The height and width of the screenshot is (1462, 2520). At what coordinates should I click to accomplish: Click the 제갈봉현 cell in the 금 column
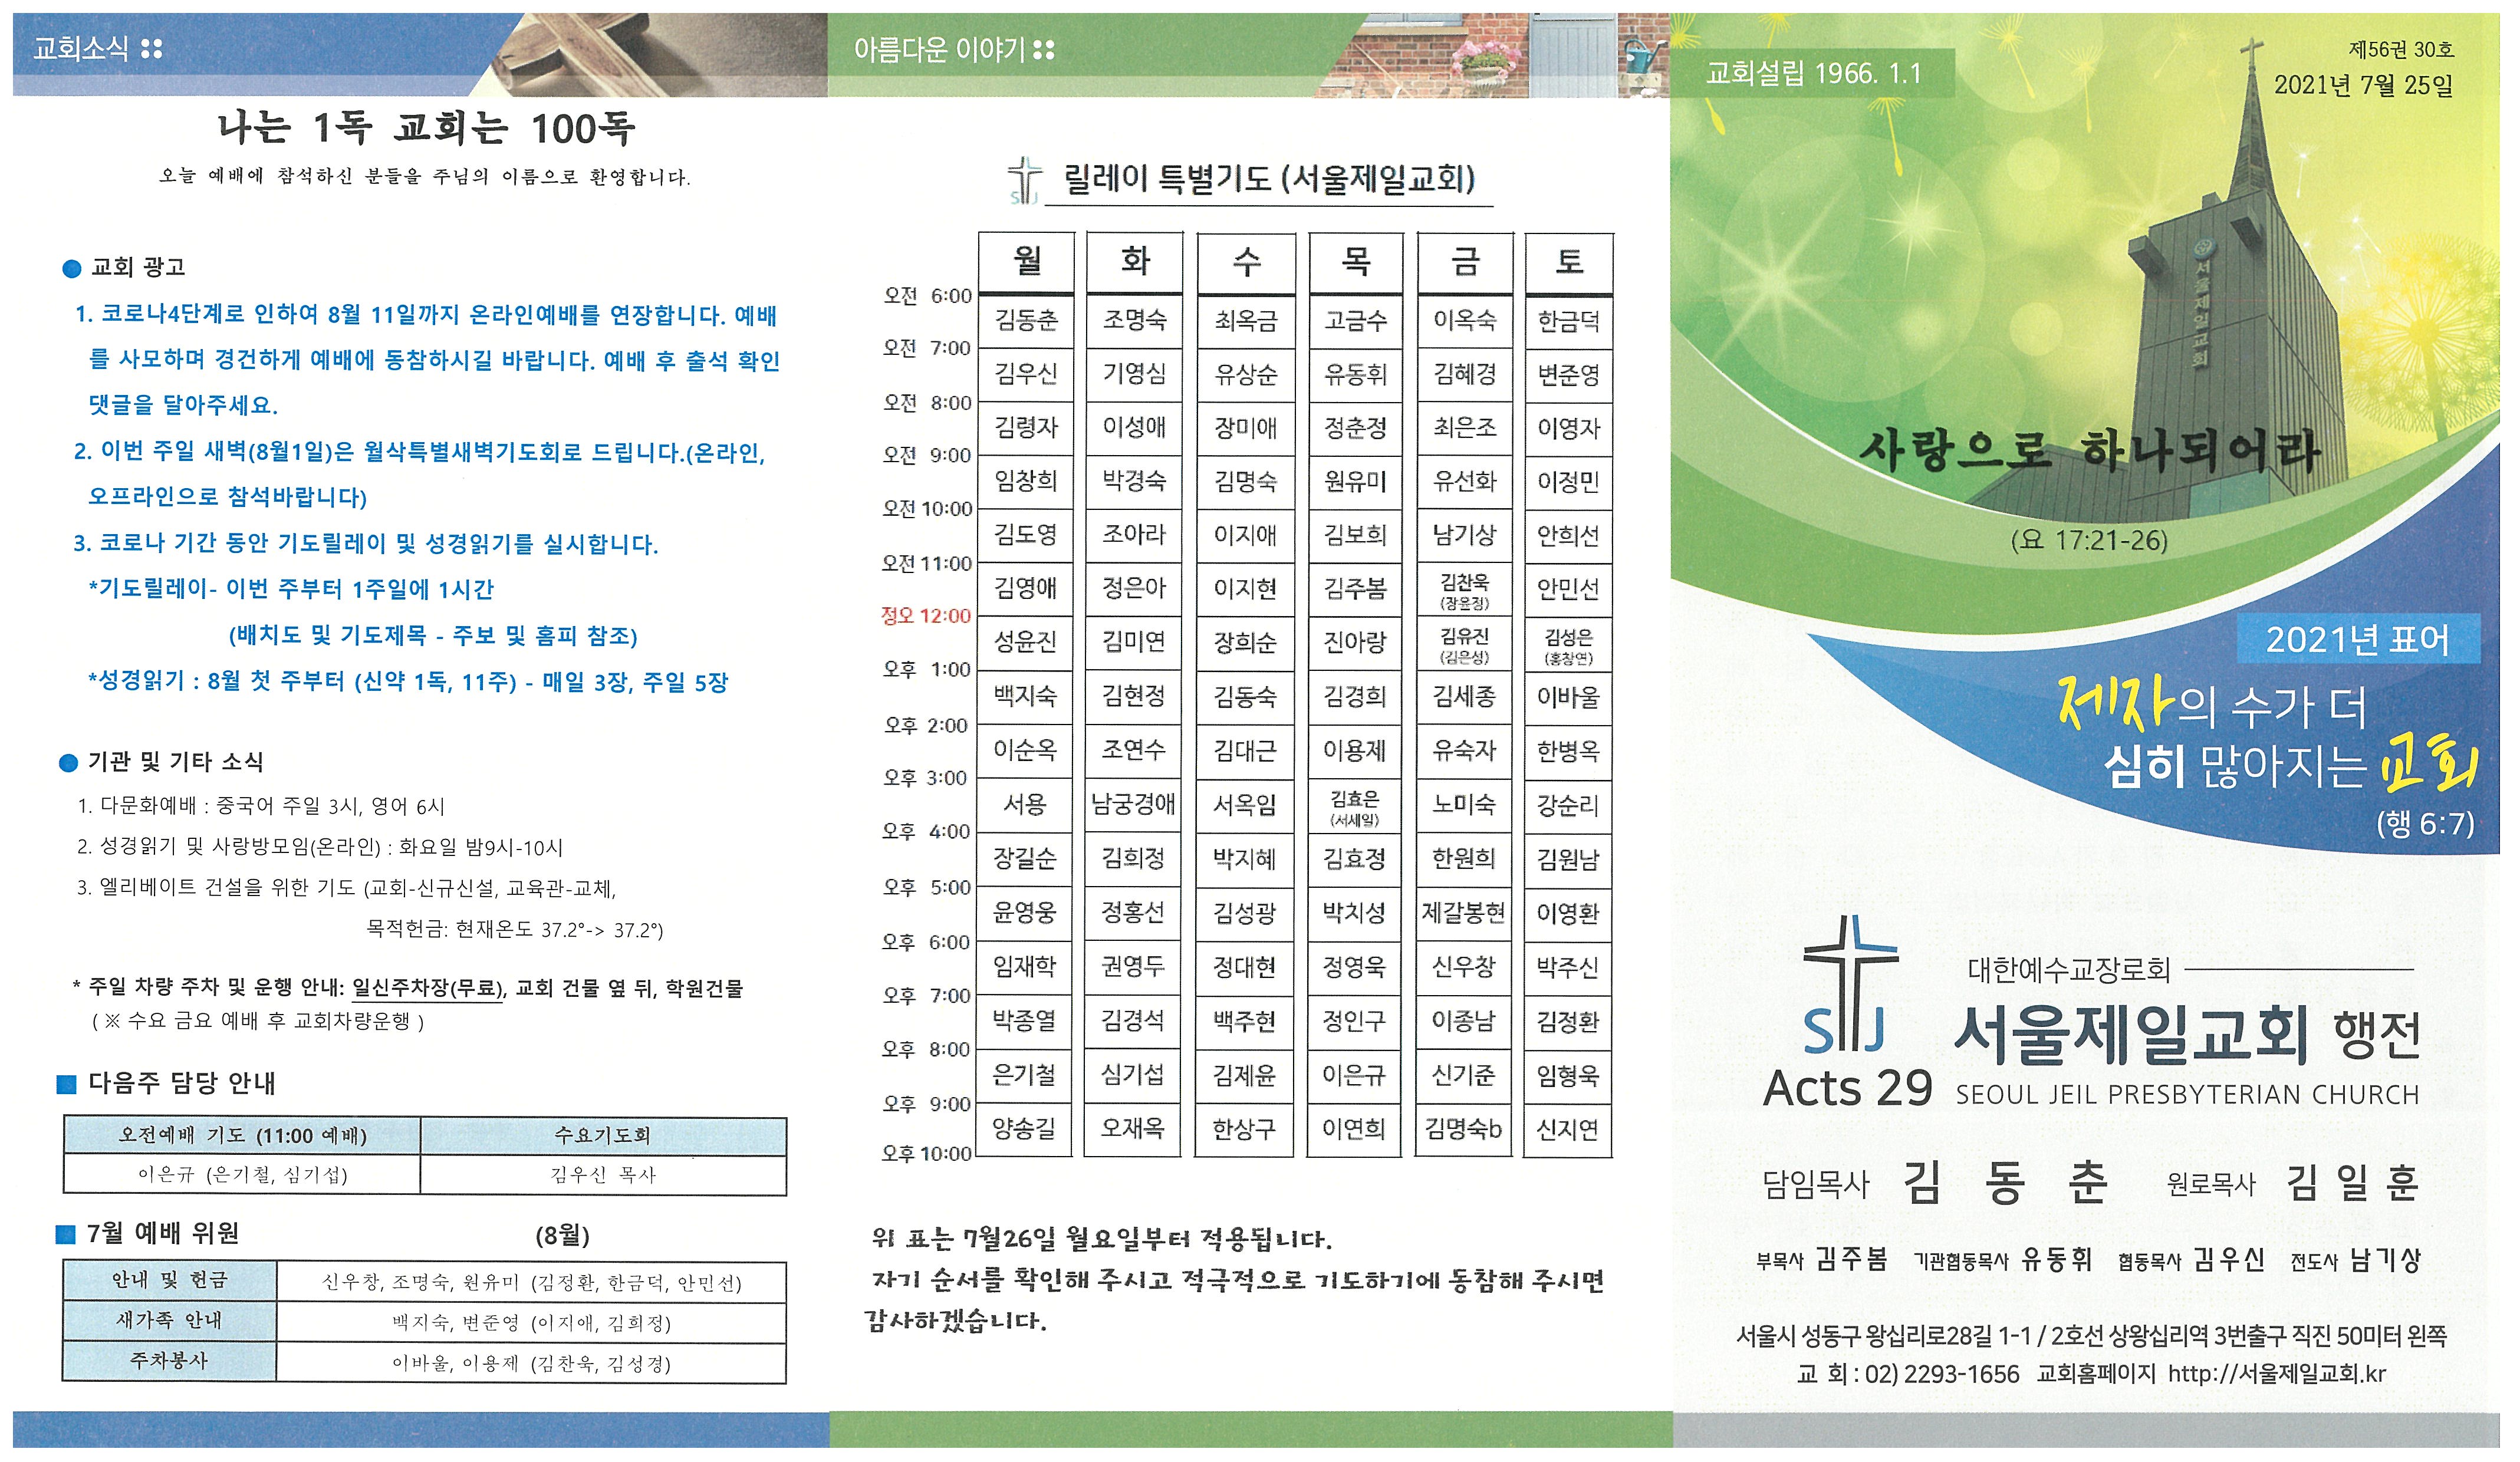(1464, 913)
